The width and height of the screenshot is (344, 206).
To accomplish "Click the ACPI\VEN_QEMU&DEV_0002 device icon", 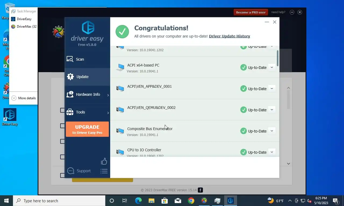I will tap(120, 110).
